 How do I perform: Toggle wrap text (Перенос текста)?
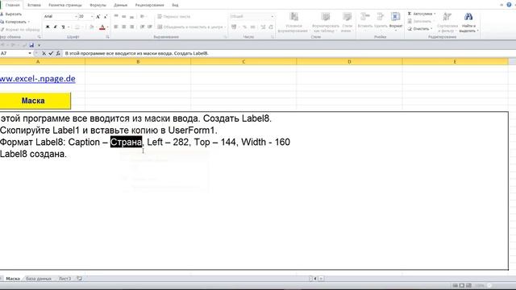pos(173,16)
